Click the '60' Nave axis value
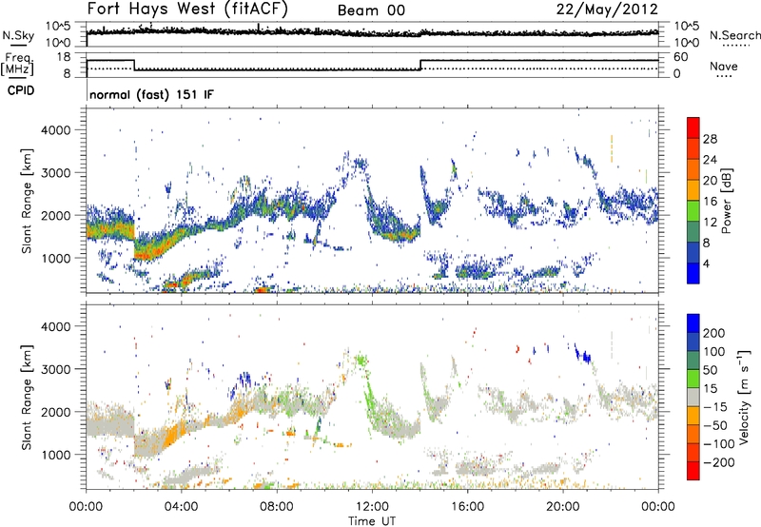Viewport: 761px width, 527px height. 680,57
